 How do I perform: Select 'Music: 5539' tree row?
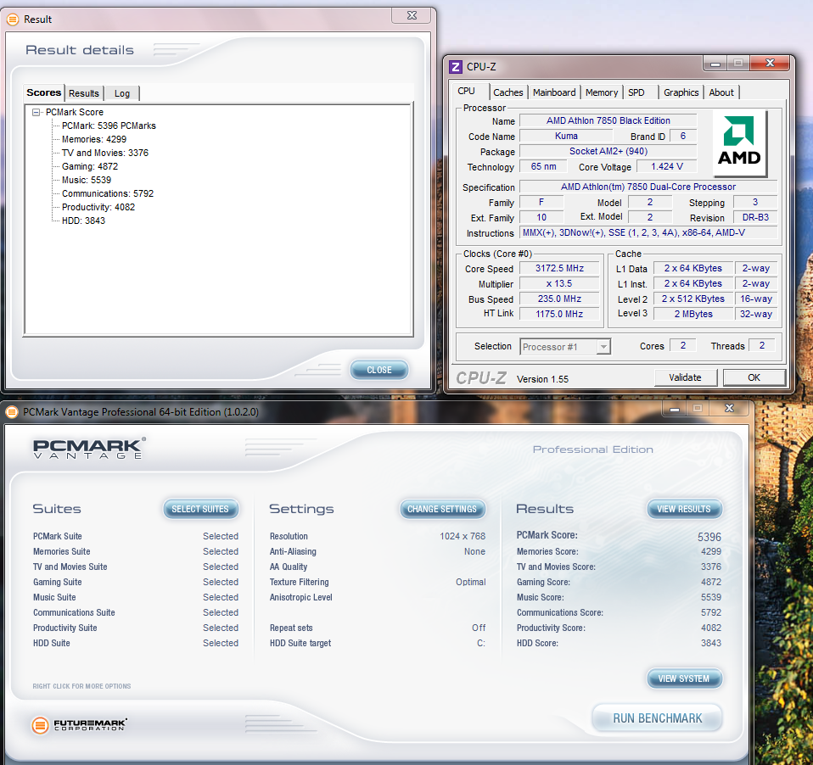coord(87,180)
